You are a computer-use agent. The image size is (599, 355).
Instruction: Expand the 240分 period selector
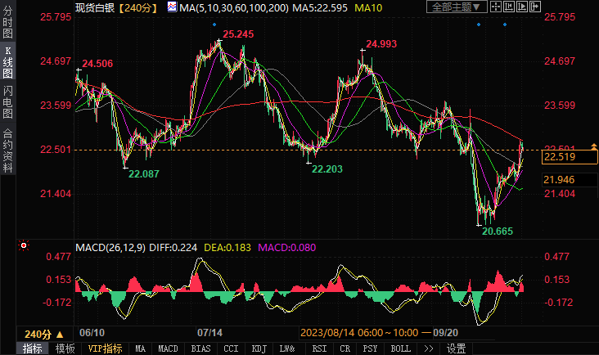coord(44,335)
